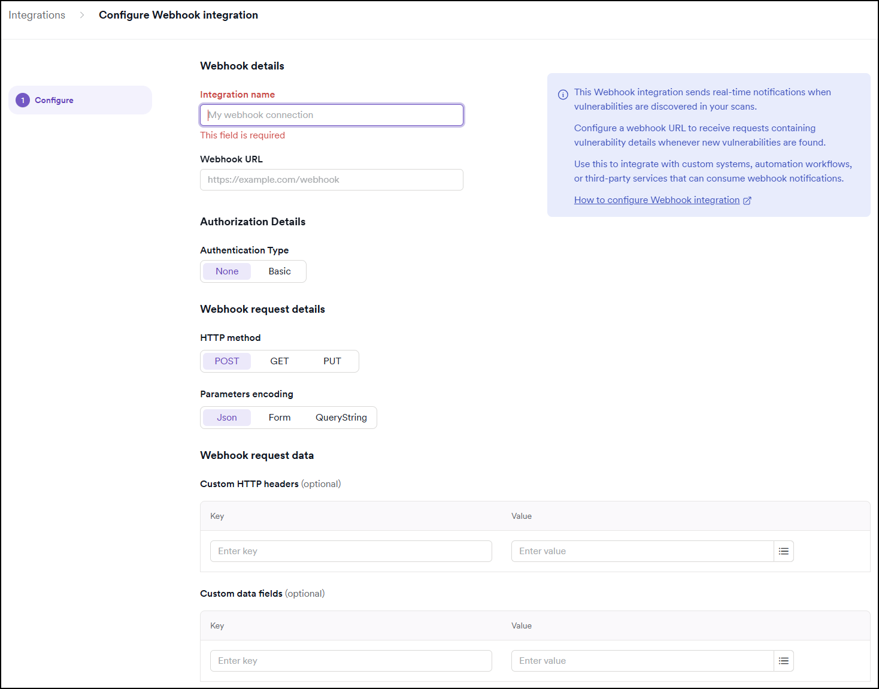Switch HTTP method to GET
This screenshot has width=879, height=689.
click(279, 361)
